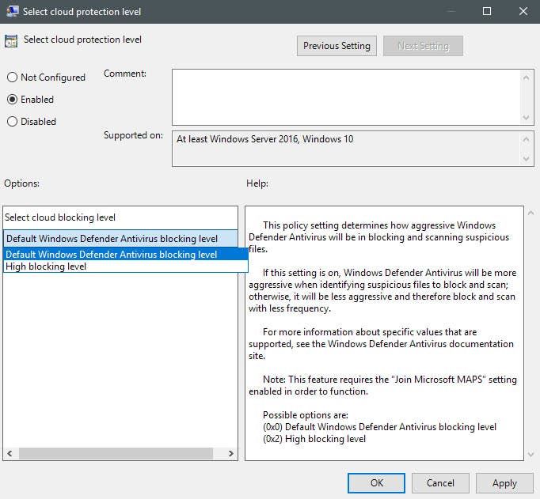
Task: Click the Comment box scroll down arrow
Action: pyautogui.click(x=526, y=118)
